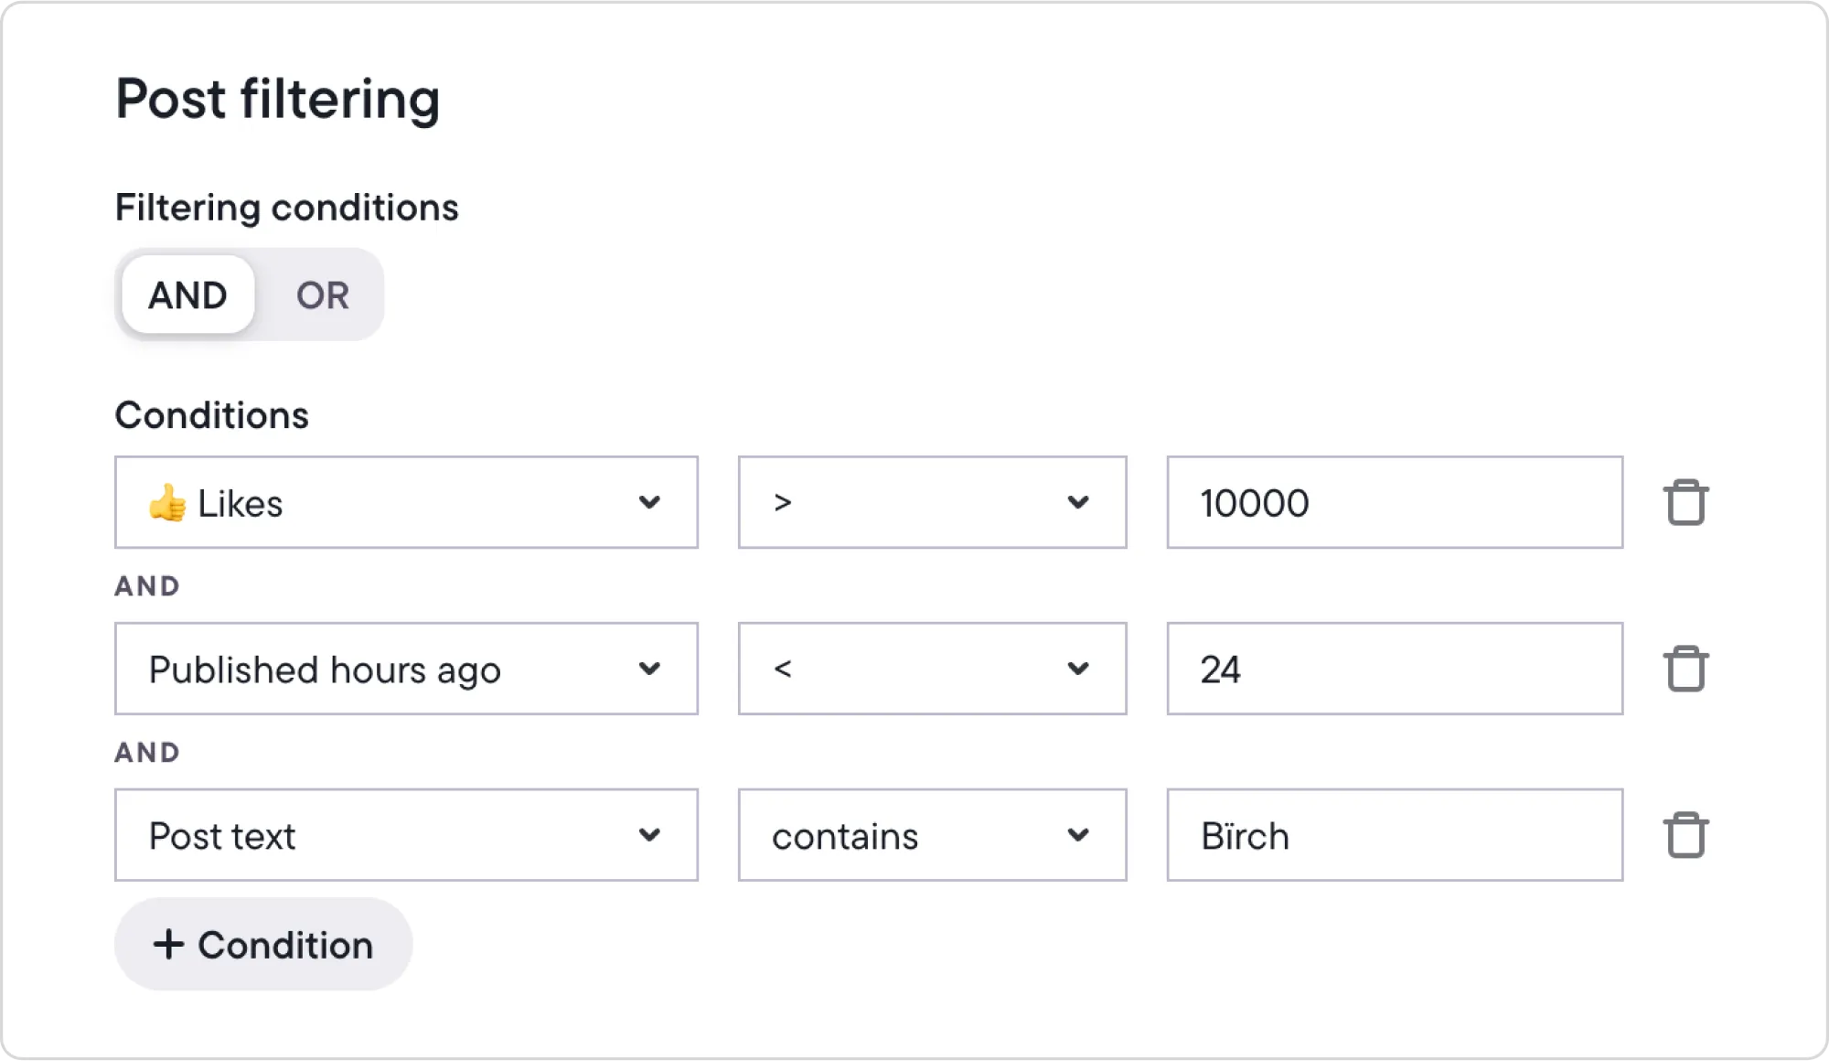Click the Bïrch text value input
The width and height of the screenshot is (1829, 1061).
click(1394, 834)
